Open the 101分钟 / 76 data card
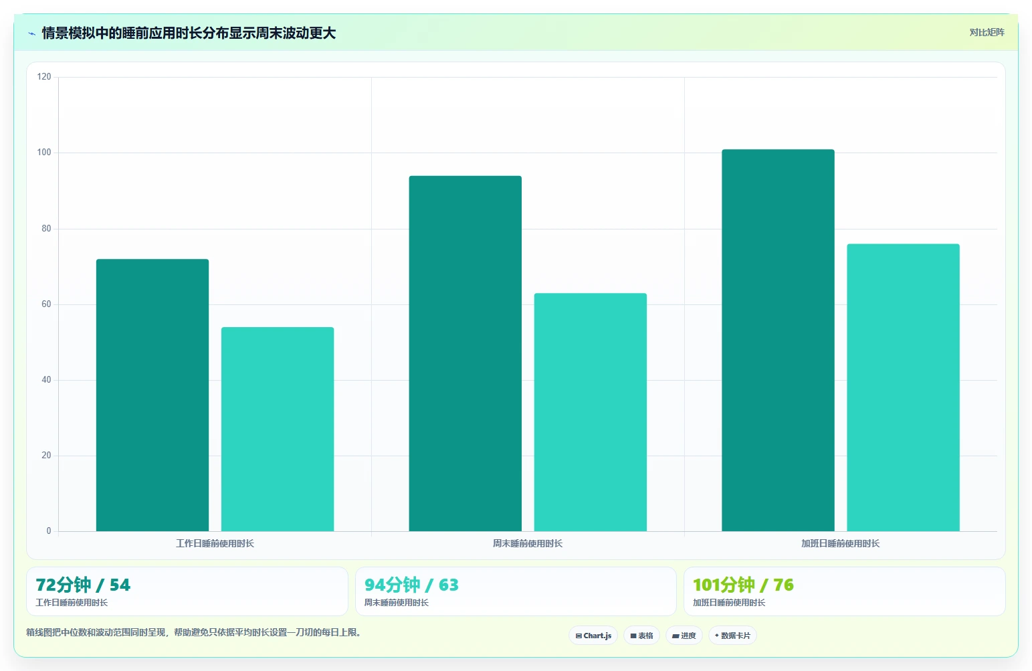This screenshot has width=1032, height=671. (844, 591)
